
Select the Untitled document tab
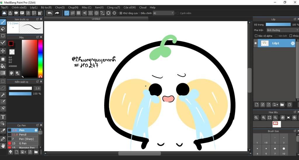coord(96,19)
